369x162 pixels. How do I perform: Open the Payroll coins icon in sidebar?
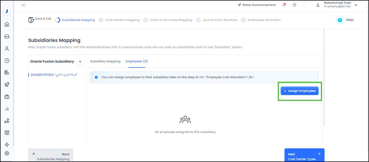[x=7, y=72]
